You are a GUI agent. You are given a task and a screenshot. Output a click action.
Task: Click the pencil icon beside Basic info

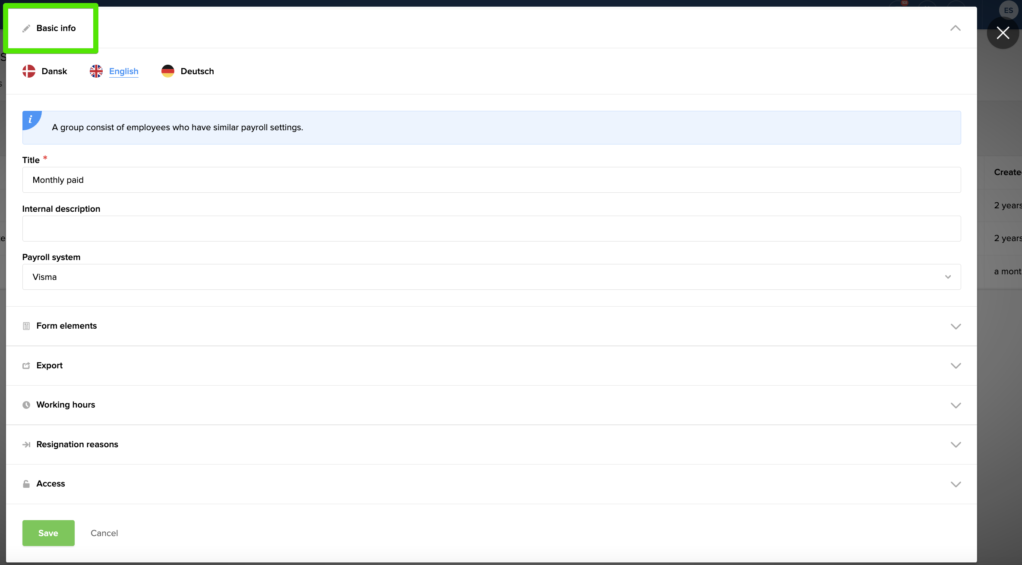tap(26, 28)
